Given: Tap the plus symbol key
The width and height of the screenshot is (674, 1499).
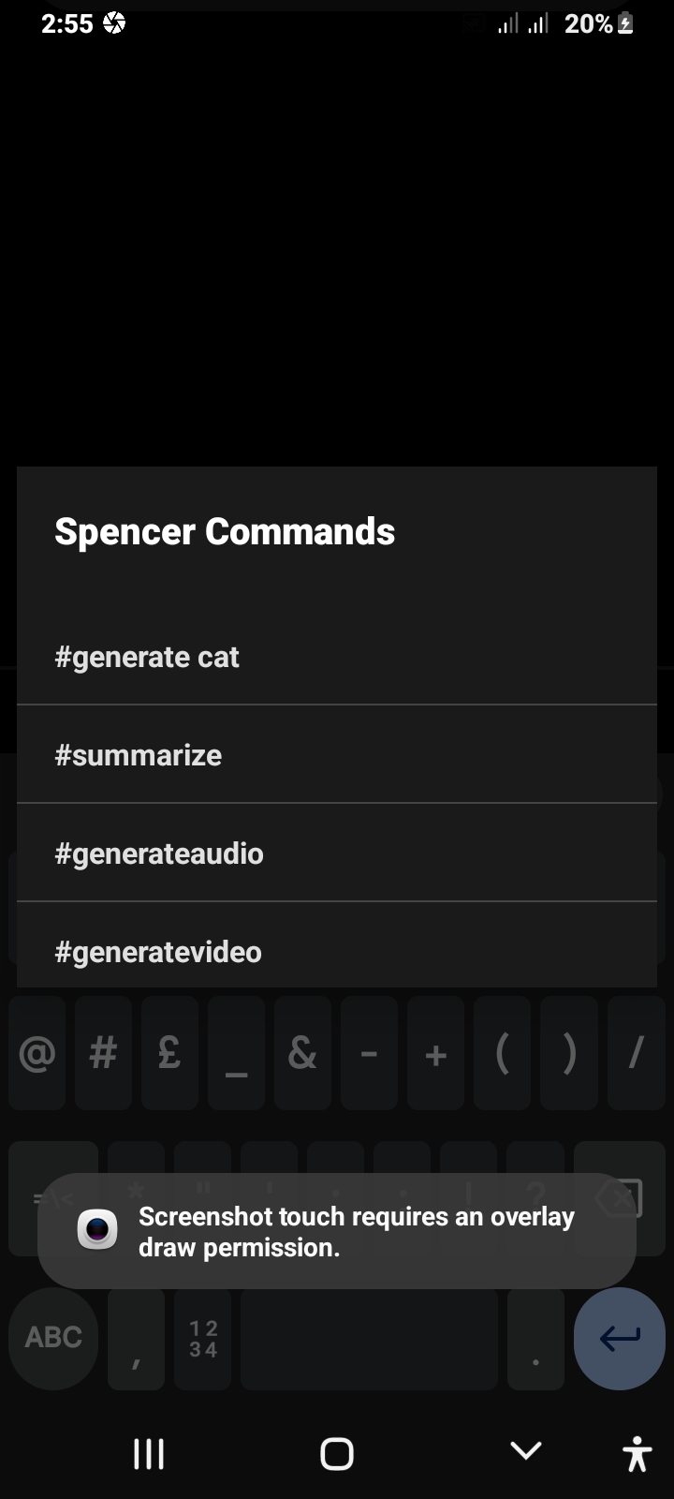Looking at the screenshot, I should (435, 1053).
